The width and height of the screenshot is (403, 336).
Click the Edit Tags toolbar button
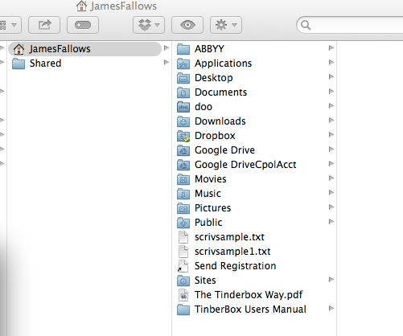click(83, 25)
